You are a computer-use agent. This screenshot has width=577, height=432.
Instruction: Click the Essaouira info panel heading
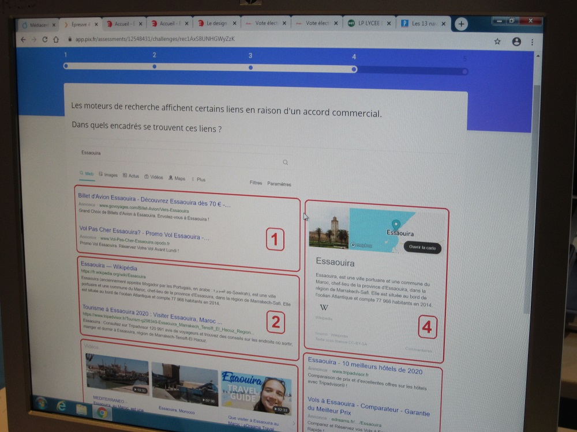pyautogui.click(x=335, y=262)
